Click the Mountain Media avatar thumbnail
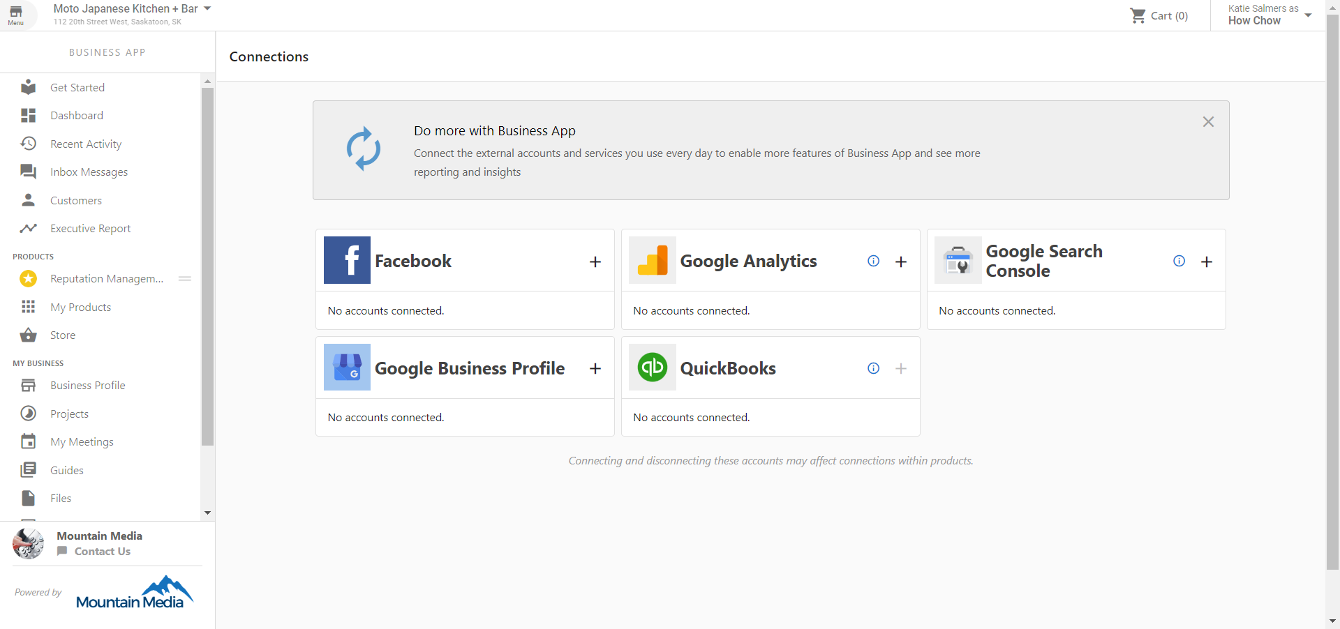The image size is (1340, 629). (28, 543)
